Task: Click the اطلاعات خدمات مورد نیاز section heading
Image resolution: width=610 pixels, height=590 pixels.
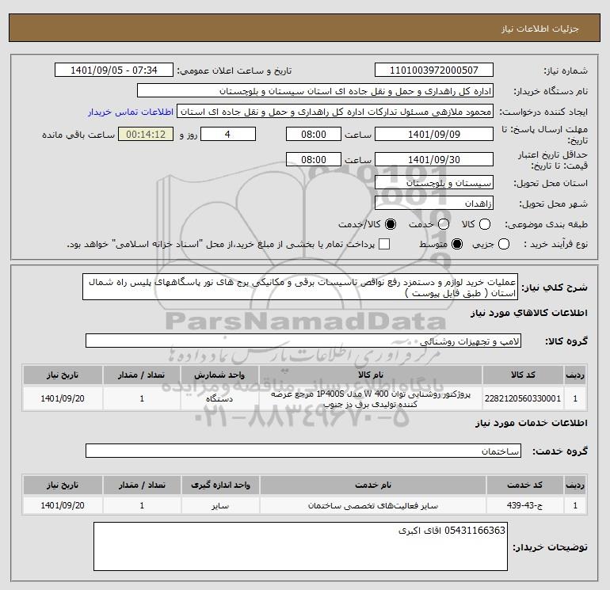Action: pyautogui.click(x=532, y=423)
